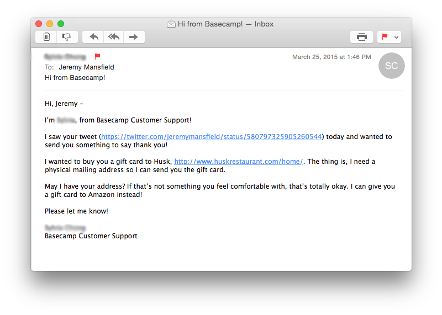442x315 pixels.
Task: Minimize the window with yellow button
Action: coord(50,24)
